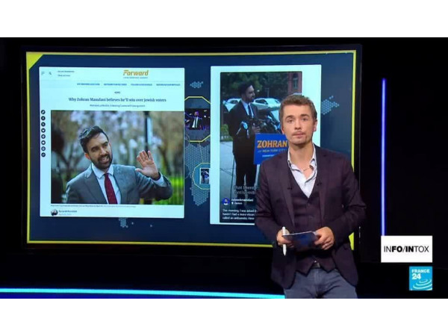This screenshot has height=336, width=448.
Task: Click the author avatar below article photo
Action: 55,212
